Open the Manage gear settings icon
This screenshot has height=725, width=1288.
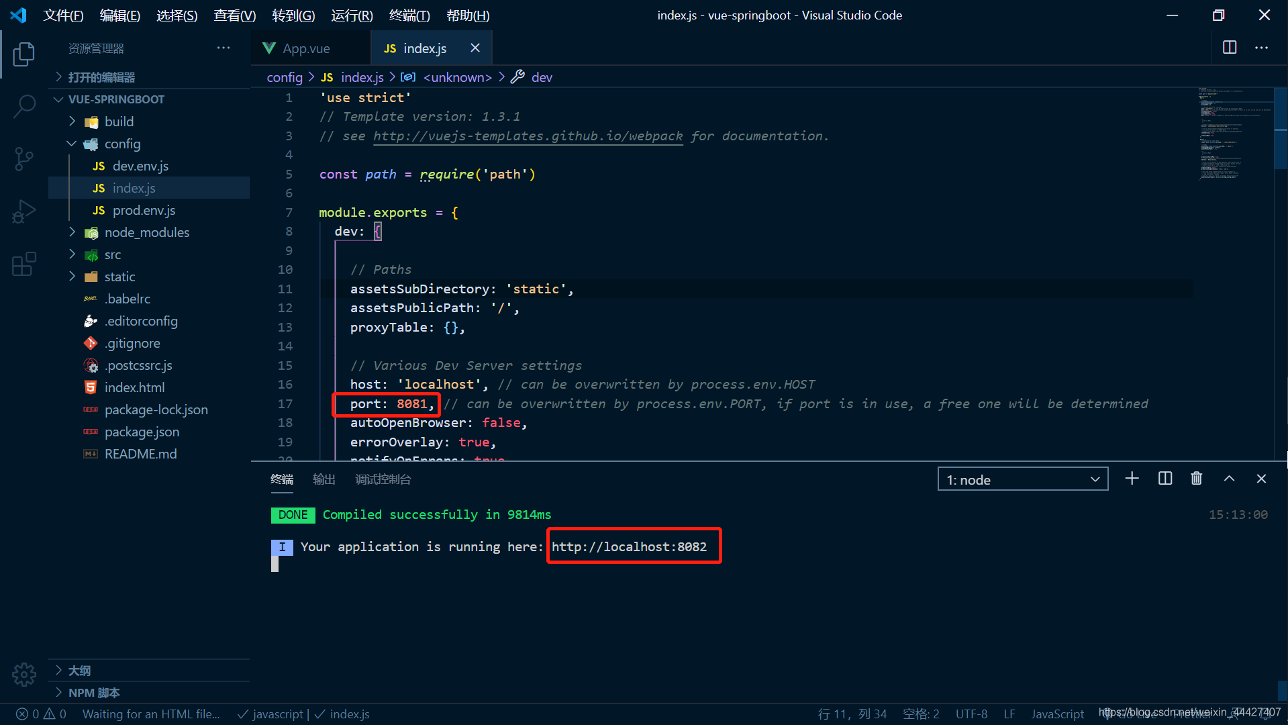point(23,674)
